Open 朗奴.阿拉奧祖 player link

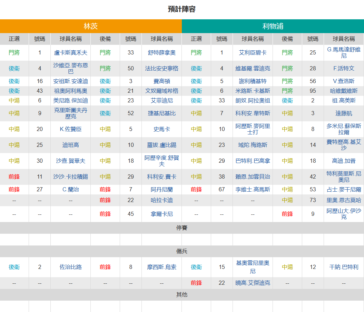tap(253, 100)
